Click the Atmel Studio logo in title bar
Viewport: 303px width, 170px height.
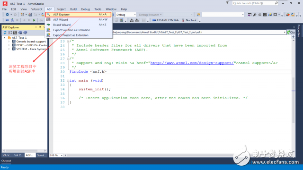5,3
